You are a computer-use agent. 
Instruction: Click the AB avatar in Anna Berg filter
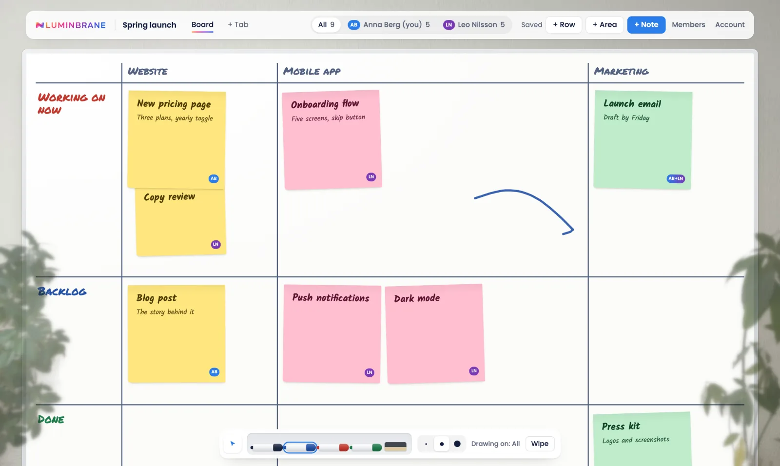point(354,24)
